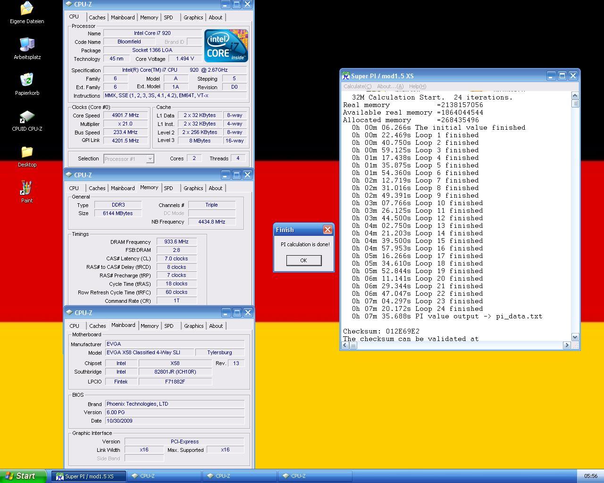Select the first CPU-Z taskbar button
Image resolution: width=604 pixels, height=483 pixels.
[x=164, y=476]
